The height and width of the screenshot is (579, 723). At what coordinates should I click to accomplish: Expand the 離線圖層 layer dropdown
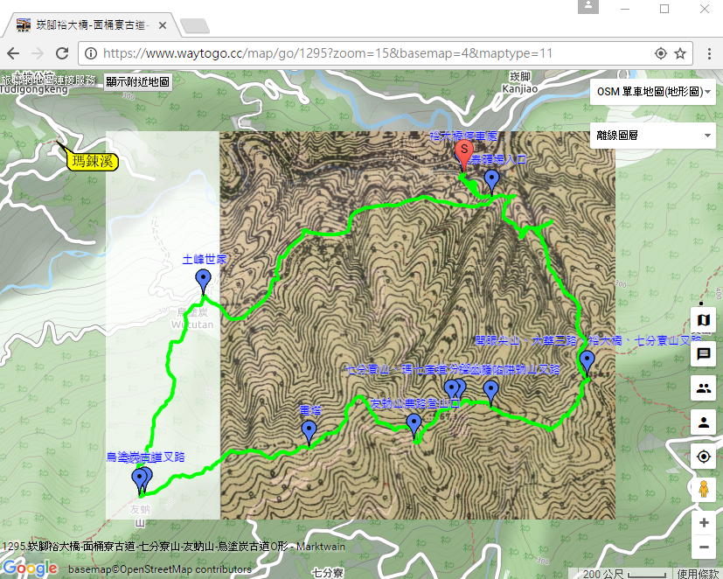point(652,136)
